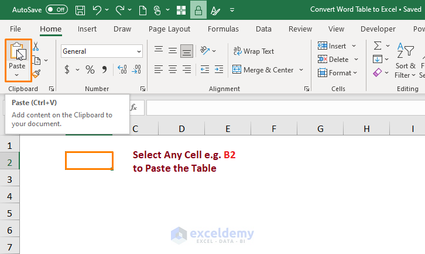Customize Quick Access Toolbar arrow
This screenshot has width=425, height=254.
[x=232, y=10]
